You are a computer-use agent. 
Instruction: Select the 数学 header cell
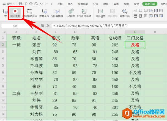(75, 38)
